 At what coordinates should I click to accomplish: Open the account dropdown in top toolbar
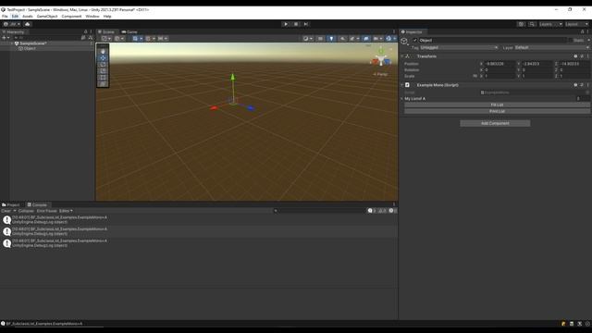[x=12, y=24]
